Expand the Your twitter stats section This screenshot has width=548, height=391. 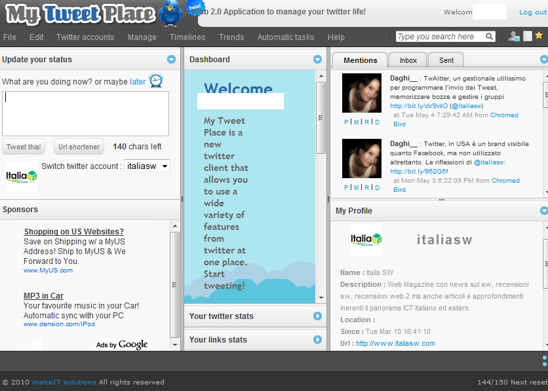pos(317,316)
